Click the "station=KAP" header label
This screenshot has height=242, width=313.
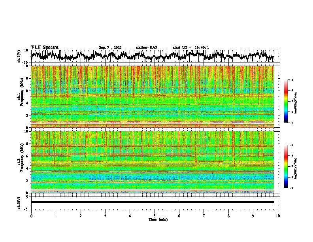coord(147,47)
